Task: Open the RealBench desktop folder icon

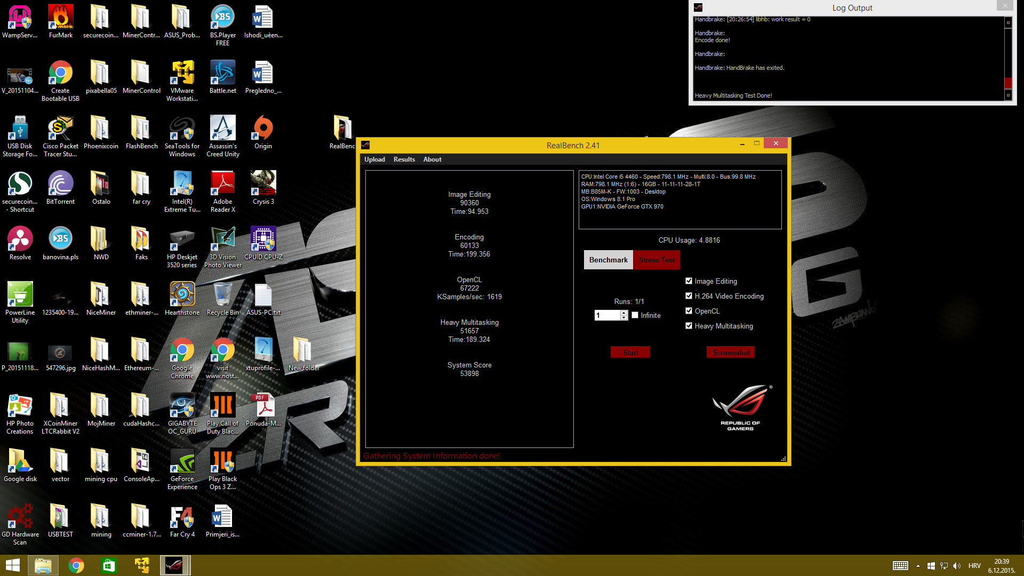Action: 342,132
